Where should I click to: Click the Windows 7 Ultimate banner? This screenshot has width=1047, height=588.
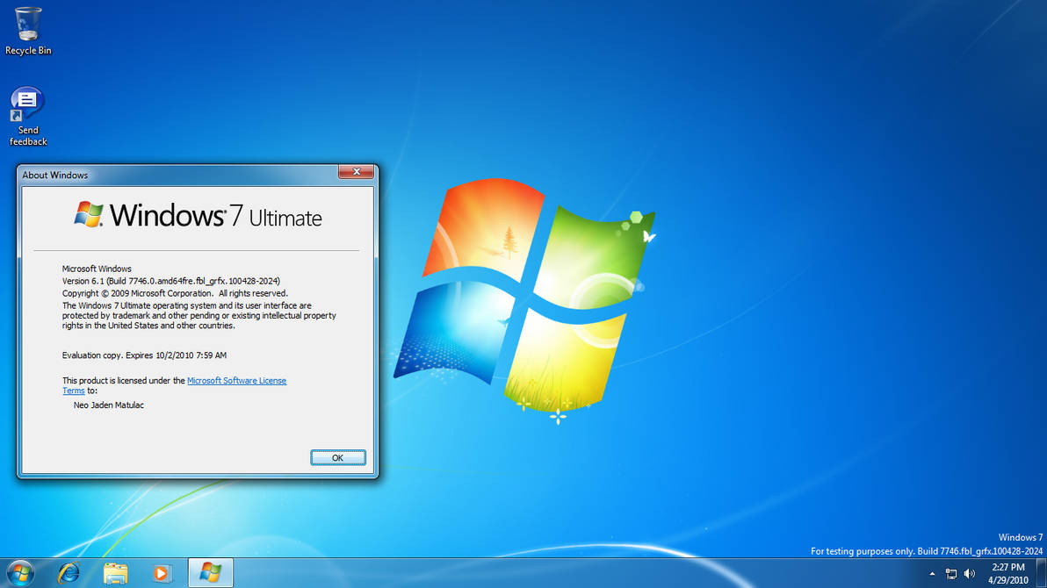tap(197, 215)
